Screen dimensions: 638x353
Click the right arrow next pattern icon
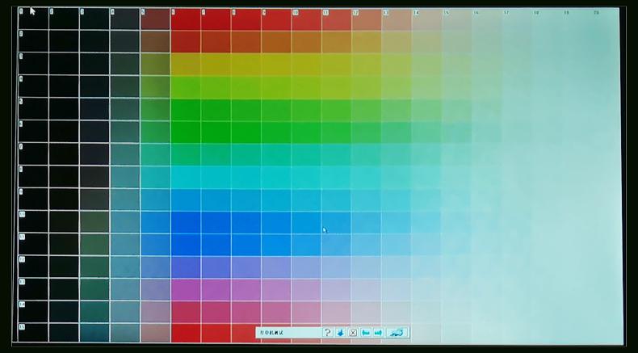(x=378, y=332)
